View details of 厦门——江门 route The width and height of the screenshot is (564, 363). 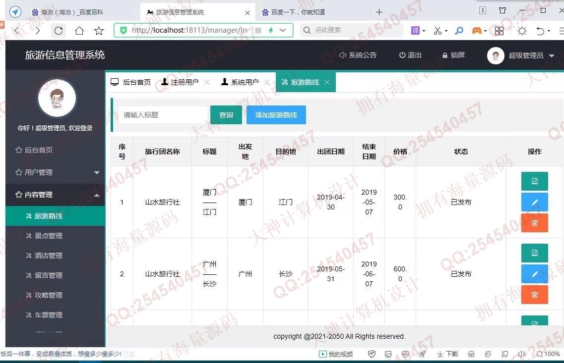tap(535, 181)
